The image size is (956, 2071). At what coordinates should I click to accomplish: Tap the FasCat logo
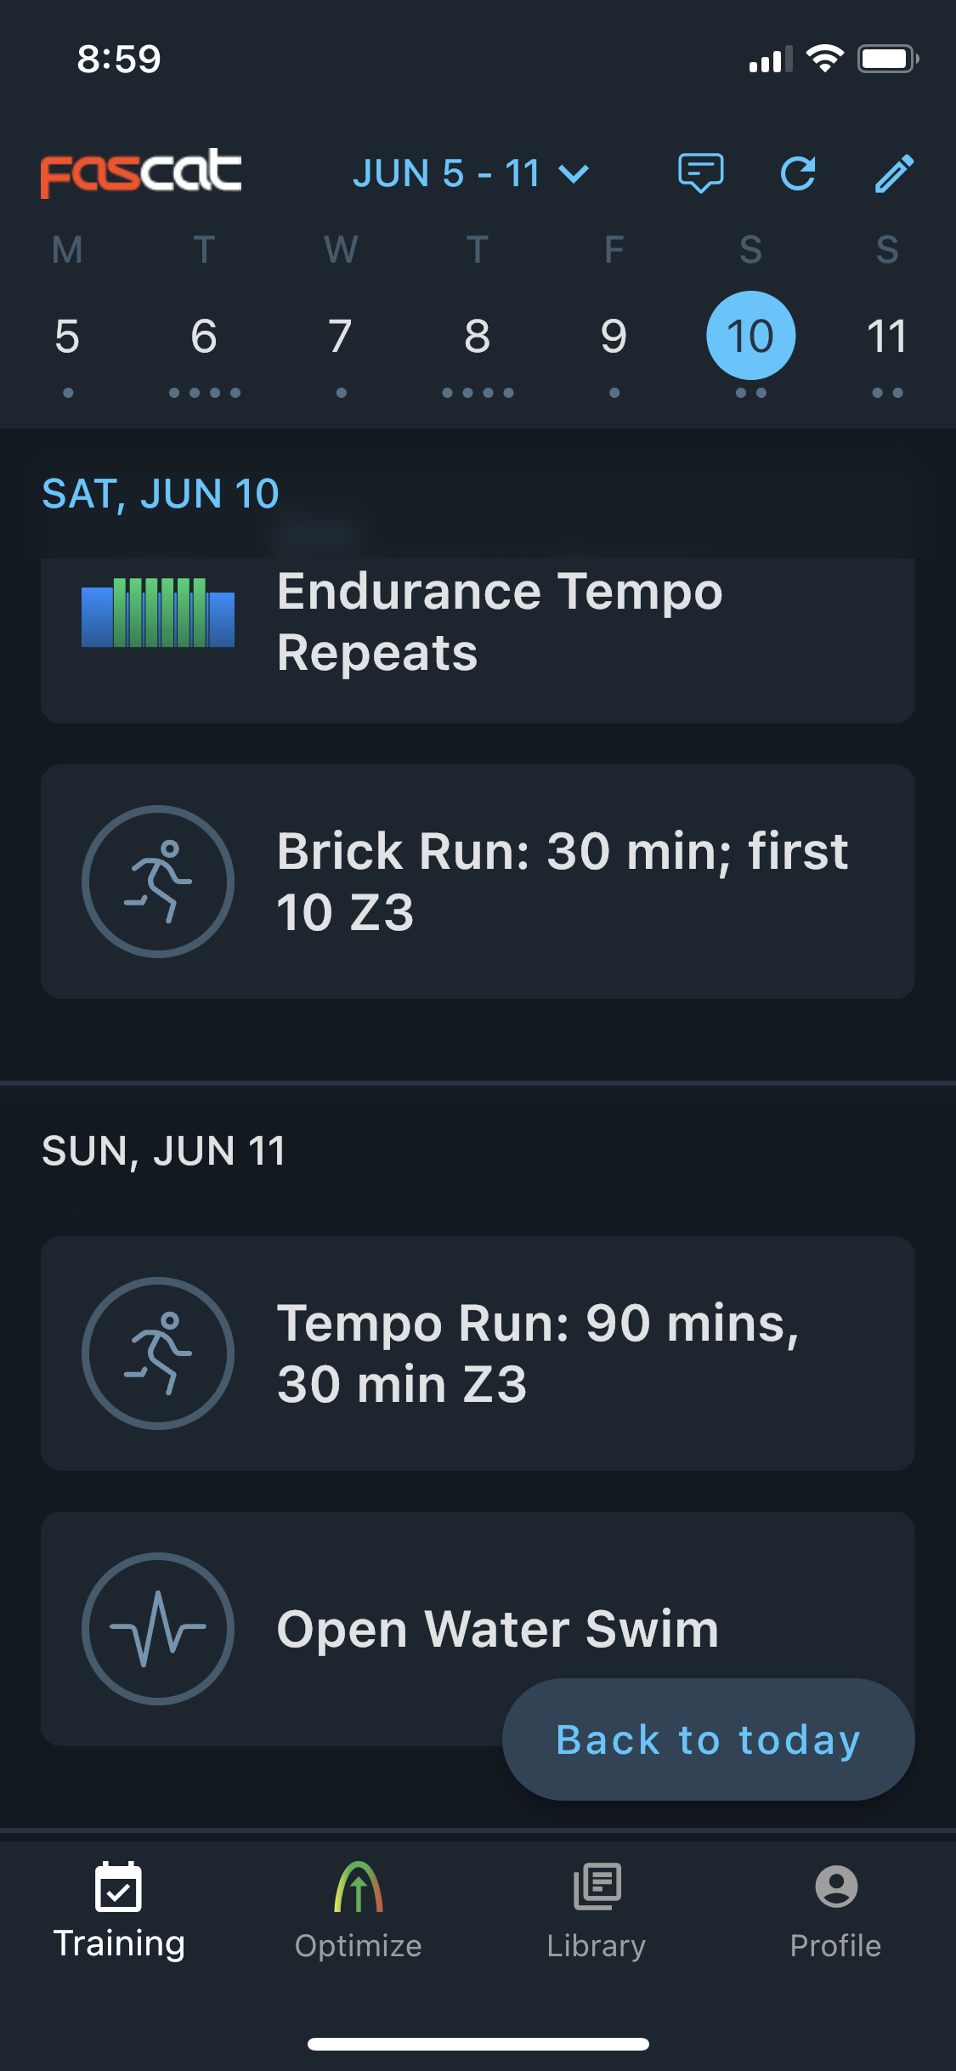[x=141, y=173]
